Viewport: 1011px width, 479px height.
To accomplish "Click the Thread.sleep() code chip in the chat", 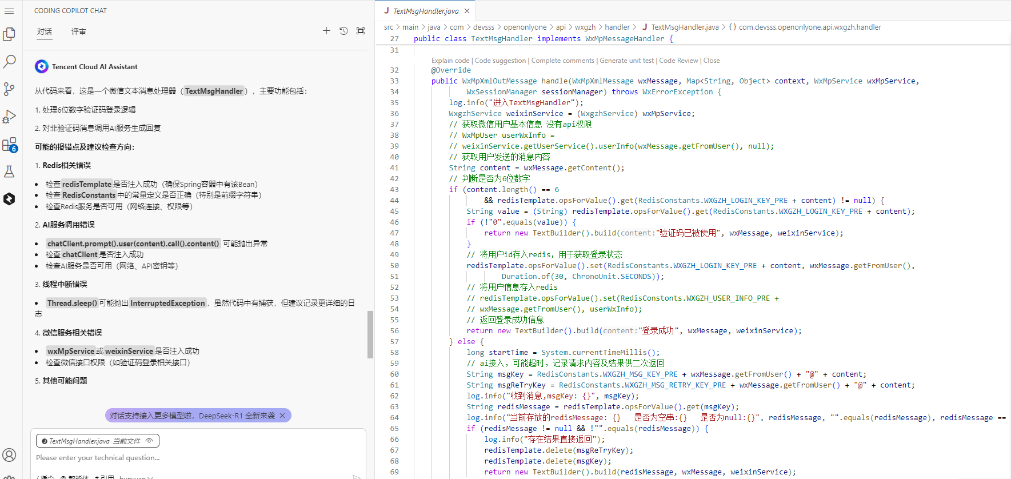I will [72, 303].
